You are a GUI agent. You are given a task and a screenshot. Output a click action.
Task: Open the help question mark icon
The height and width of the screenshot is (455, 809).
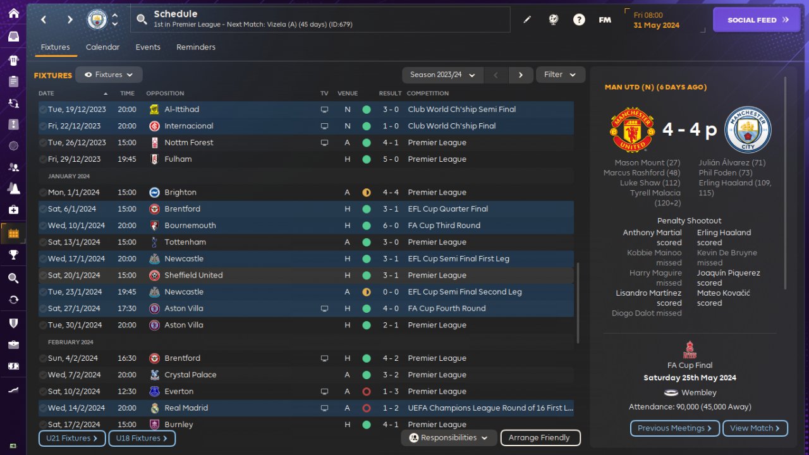[x=579, y=20]
